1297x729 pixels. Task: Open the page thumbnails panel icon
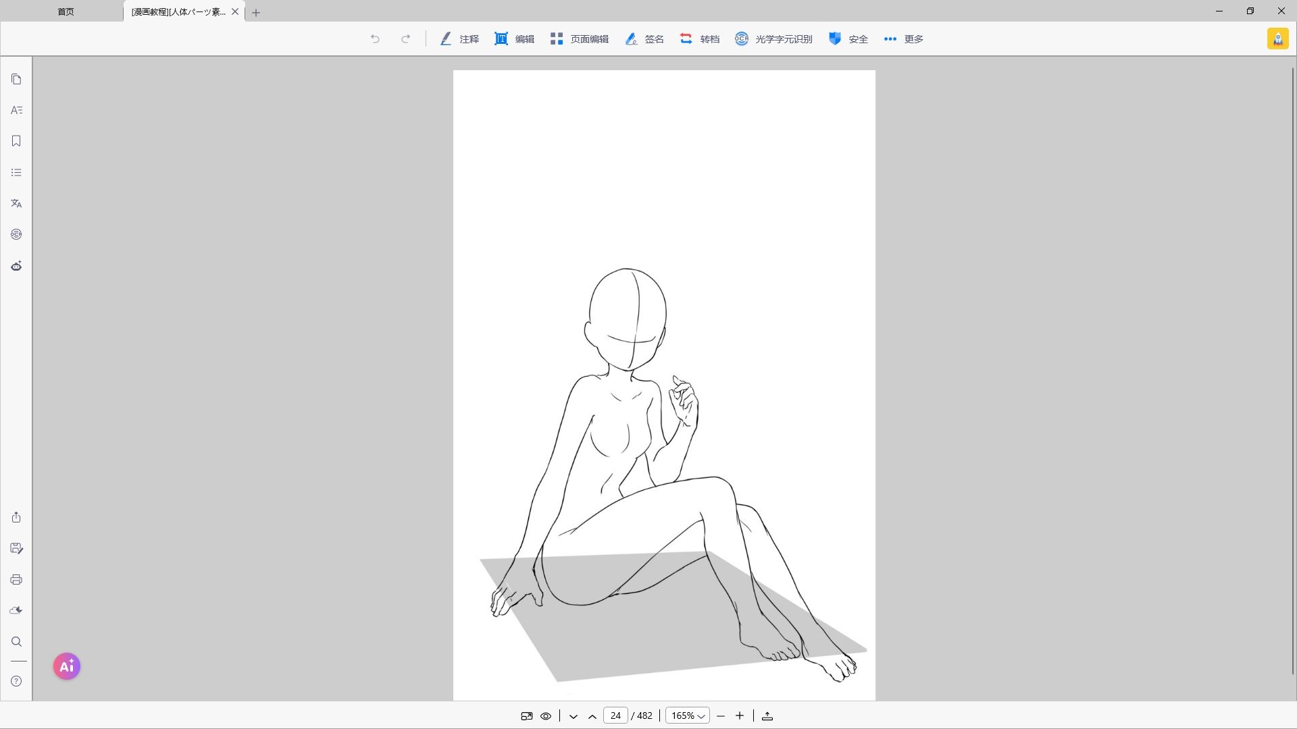16,80
